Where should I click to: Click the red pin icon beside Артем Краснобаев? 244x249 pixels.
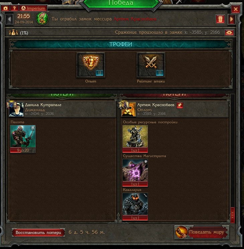[180, 105]
